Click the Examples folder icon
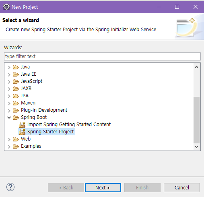 [x=16, y=146]
